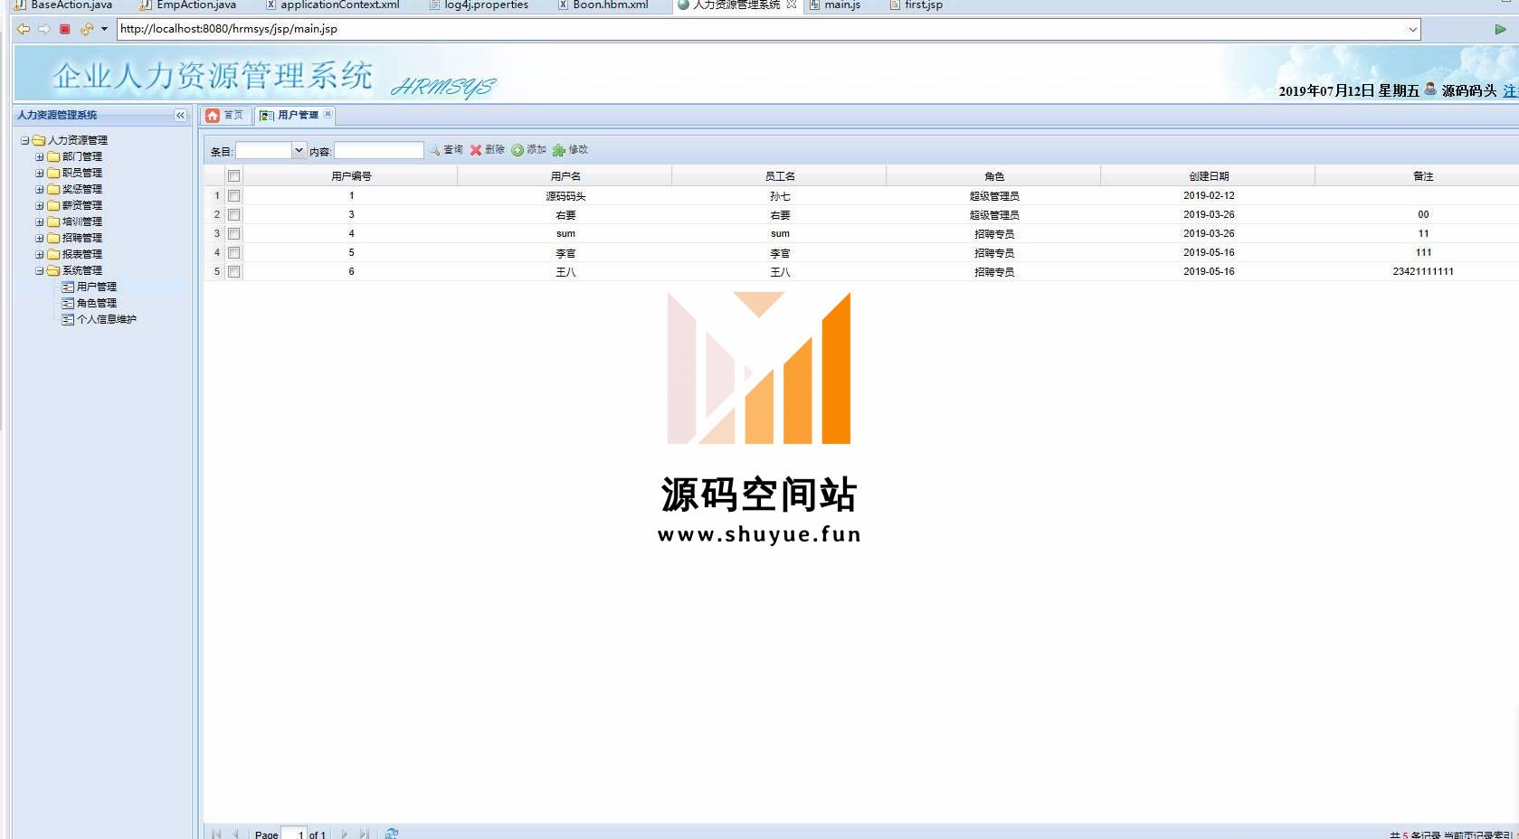Click the 职员管理 folder icon
Viewport: 1519px width, 839px height.
click(x=53, y=173)
